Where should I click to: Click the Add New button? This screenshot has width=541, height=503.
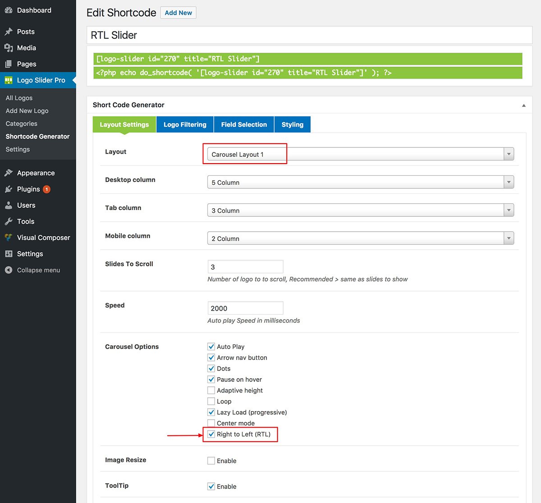[179, 13]
